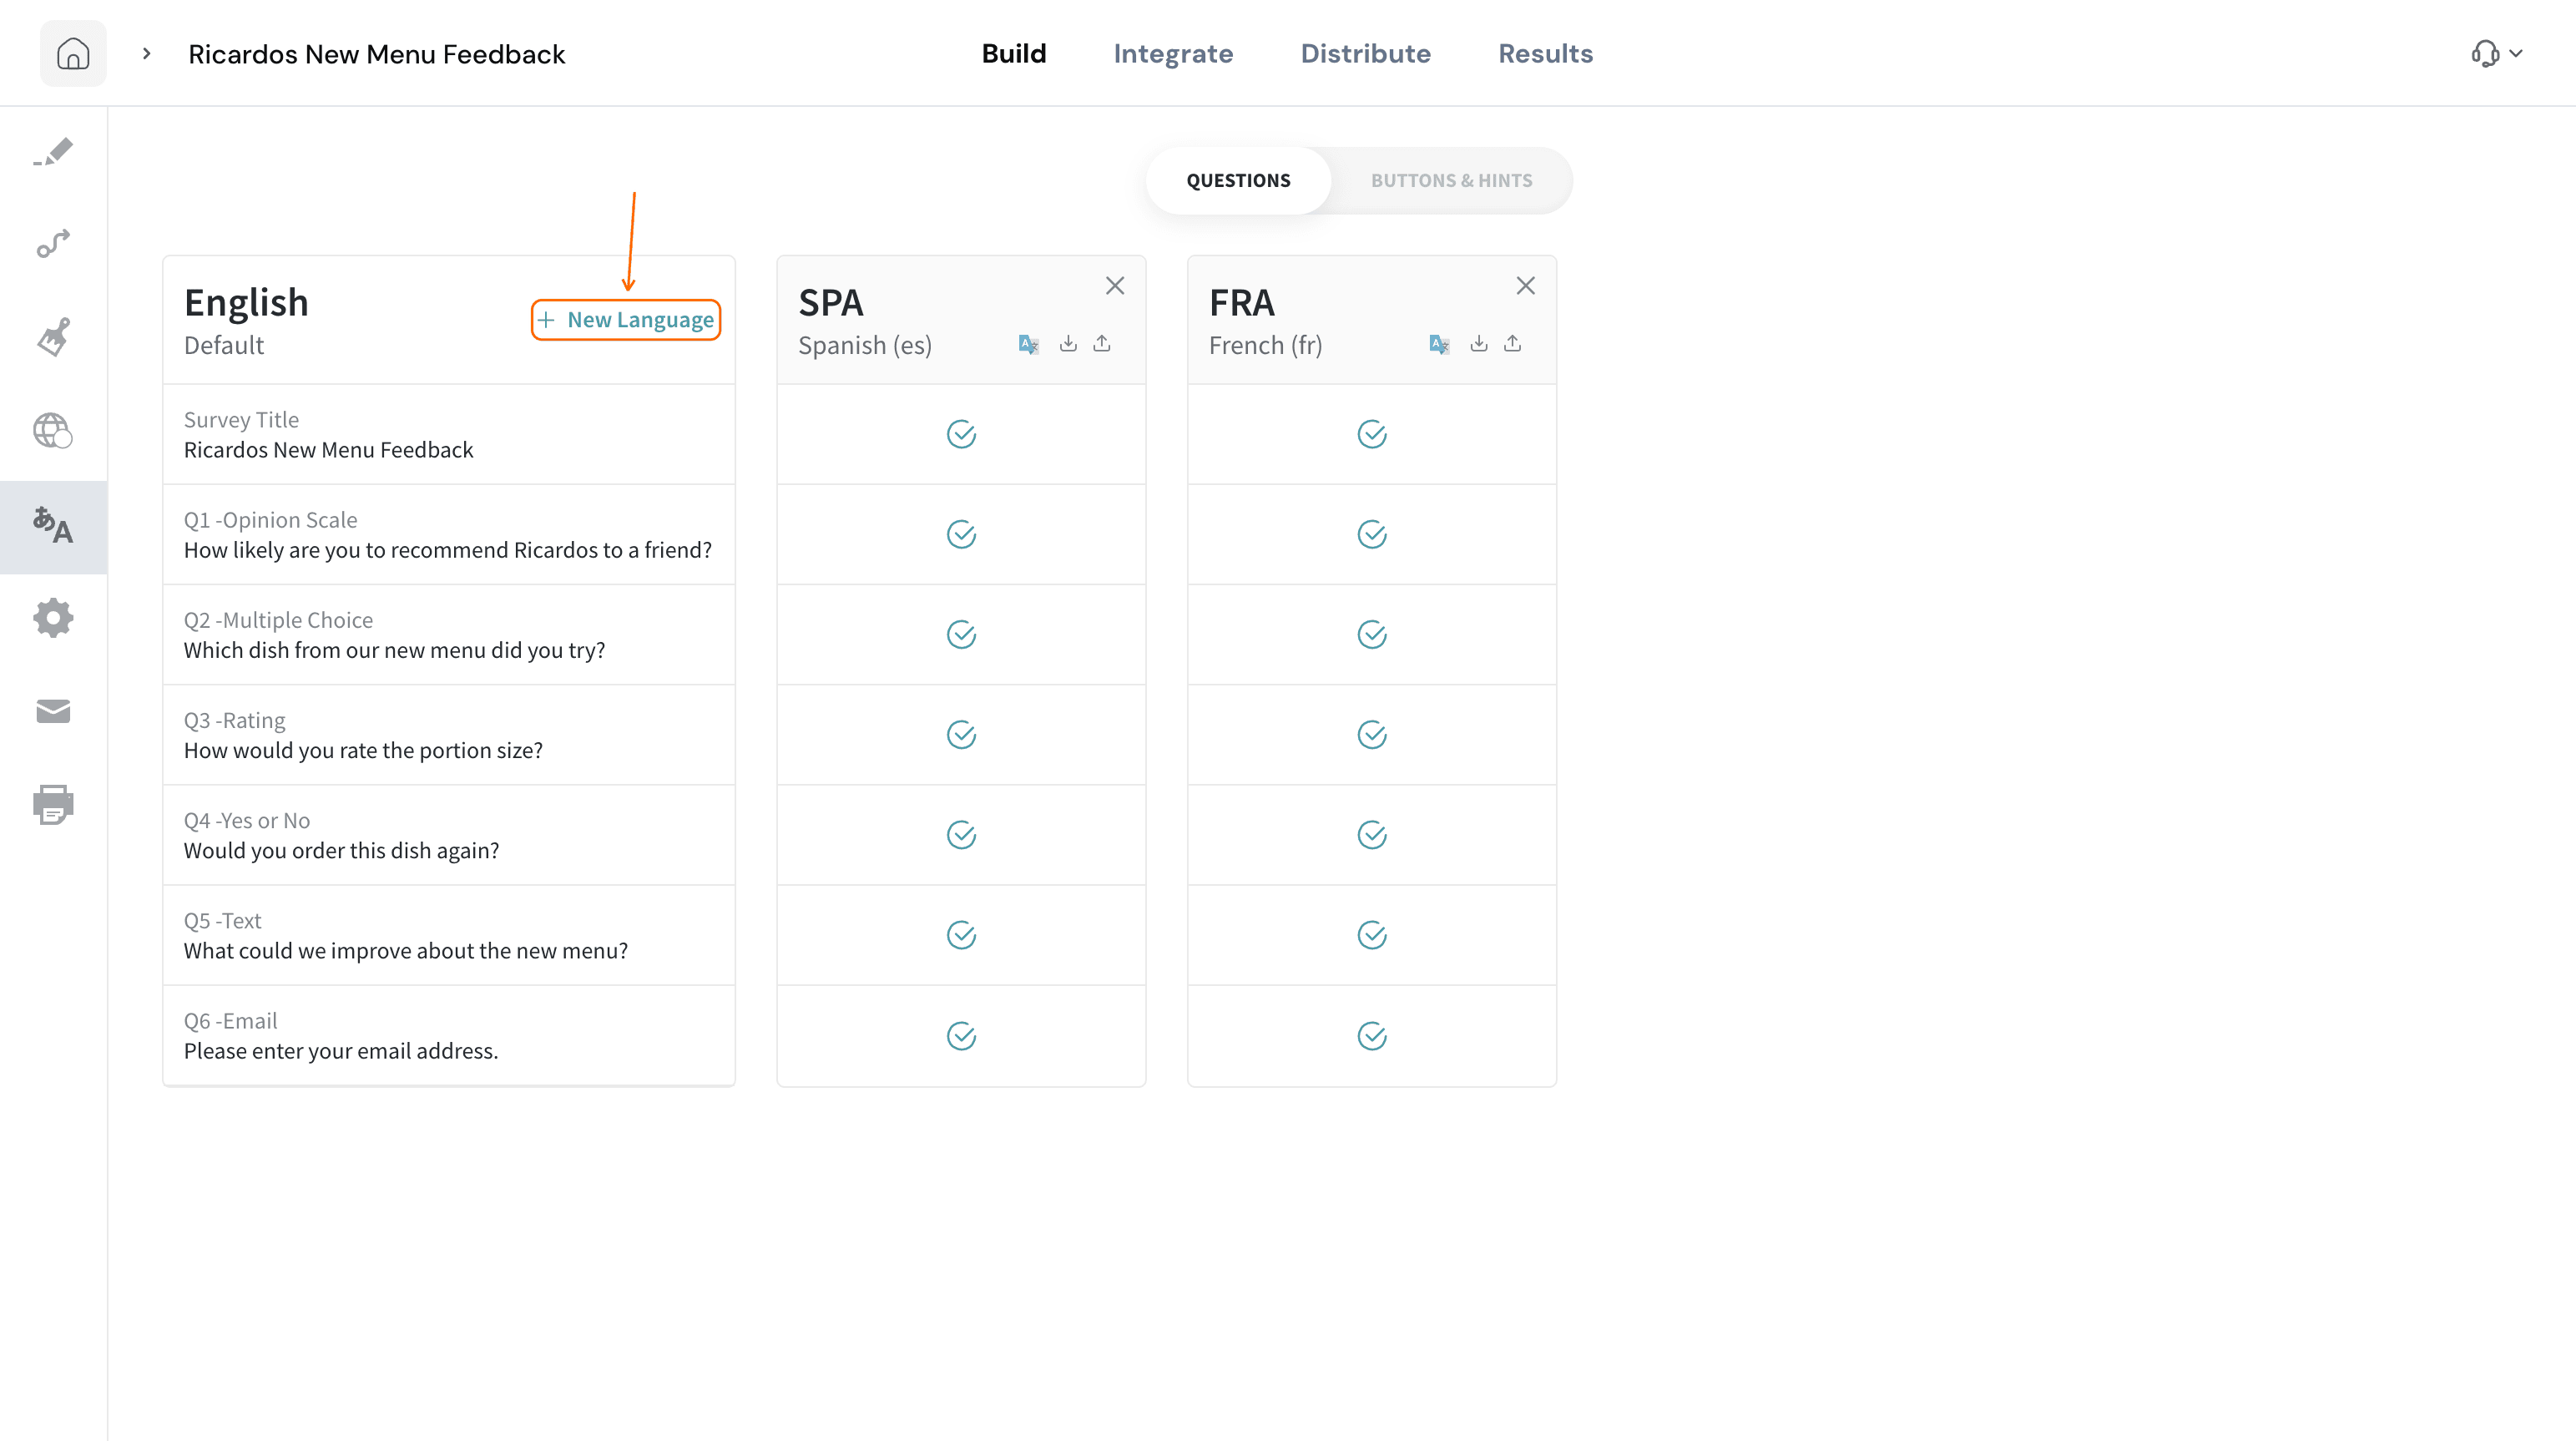The image size is (2576, 1441).
Task: Click Spanish checkmark for Survey Title row
Action: pyautogui.click(x=961, y=434)
